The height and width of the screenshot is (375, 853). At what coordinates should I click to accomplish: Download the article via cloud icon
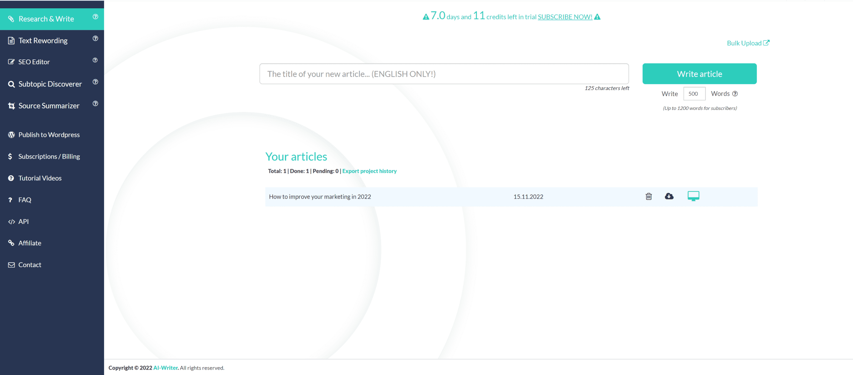coord(669,196)
